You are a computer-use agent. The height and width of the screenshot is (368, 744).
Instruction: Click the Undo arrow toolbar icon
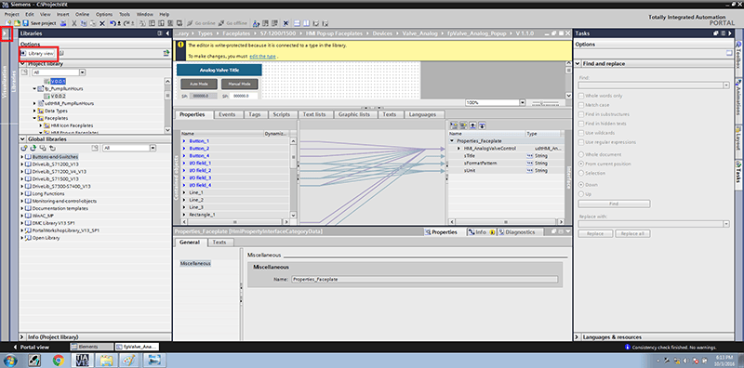[113, 22]
